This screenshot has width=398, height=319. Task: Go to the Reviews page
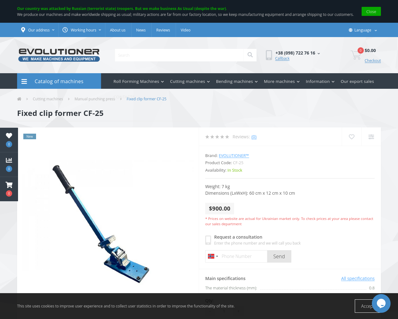[x=163, y=30]
